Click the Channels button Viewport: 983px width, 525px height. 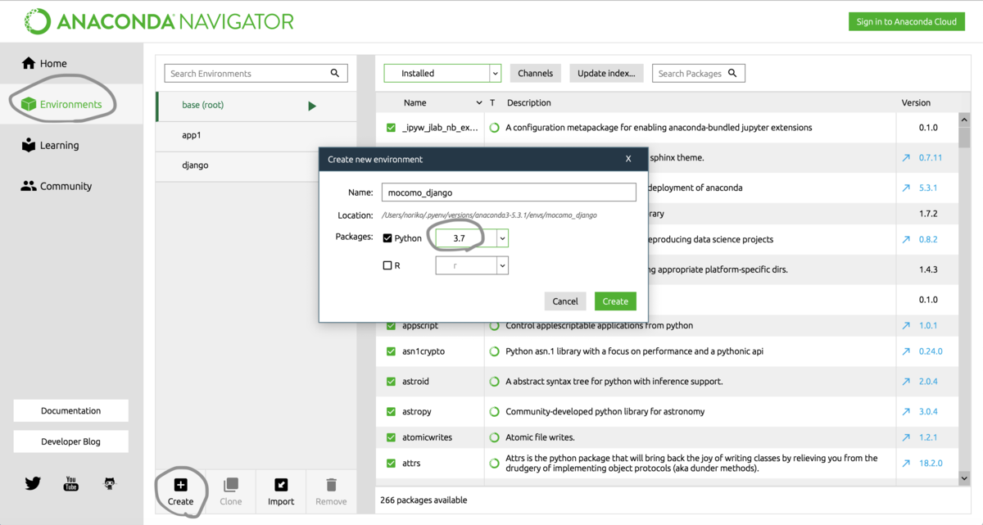pyautogui.click(x=536, y=73)
